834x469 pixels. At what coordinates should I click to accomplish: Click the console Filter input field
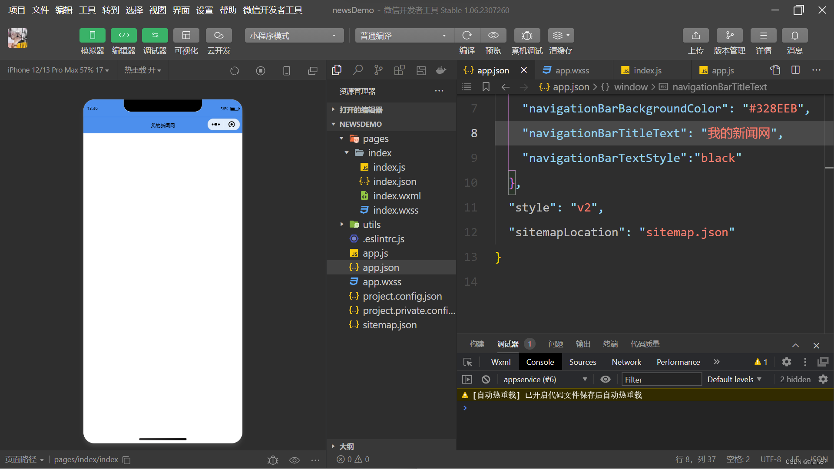coord(662,379)
